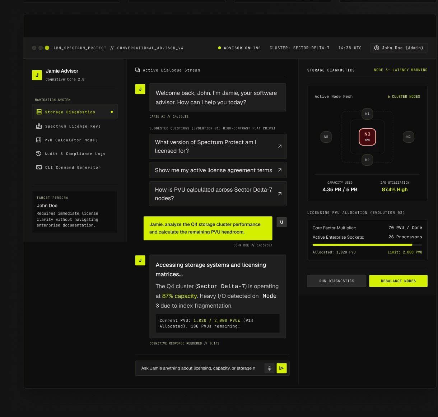This screenshot has width=438, height=417.
Task: Click the 14:38 UTC clock text
Action: 350,48
